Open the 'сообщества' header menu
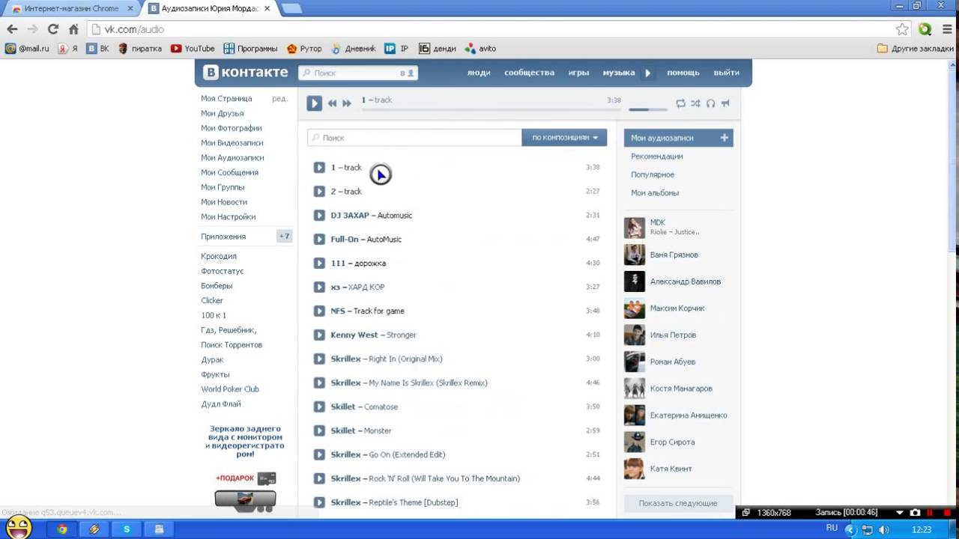Image resolution: width=959 pixels, height=539 pixels. 529,73
